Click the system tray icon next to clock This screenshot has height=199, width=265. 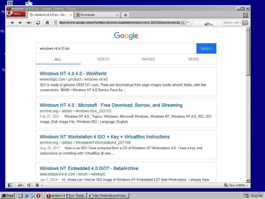tap(246, 196)
